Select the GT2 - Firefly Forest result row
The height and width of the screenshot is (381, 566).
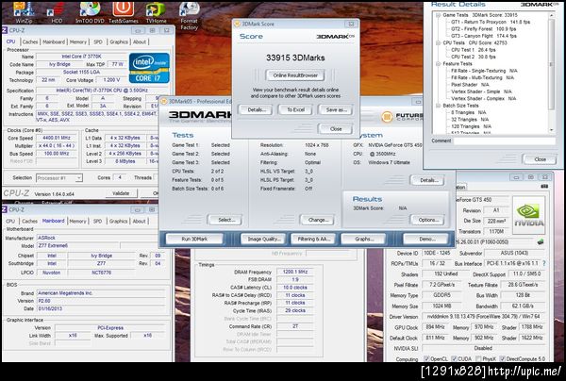[484, 29]
